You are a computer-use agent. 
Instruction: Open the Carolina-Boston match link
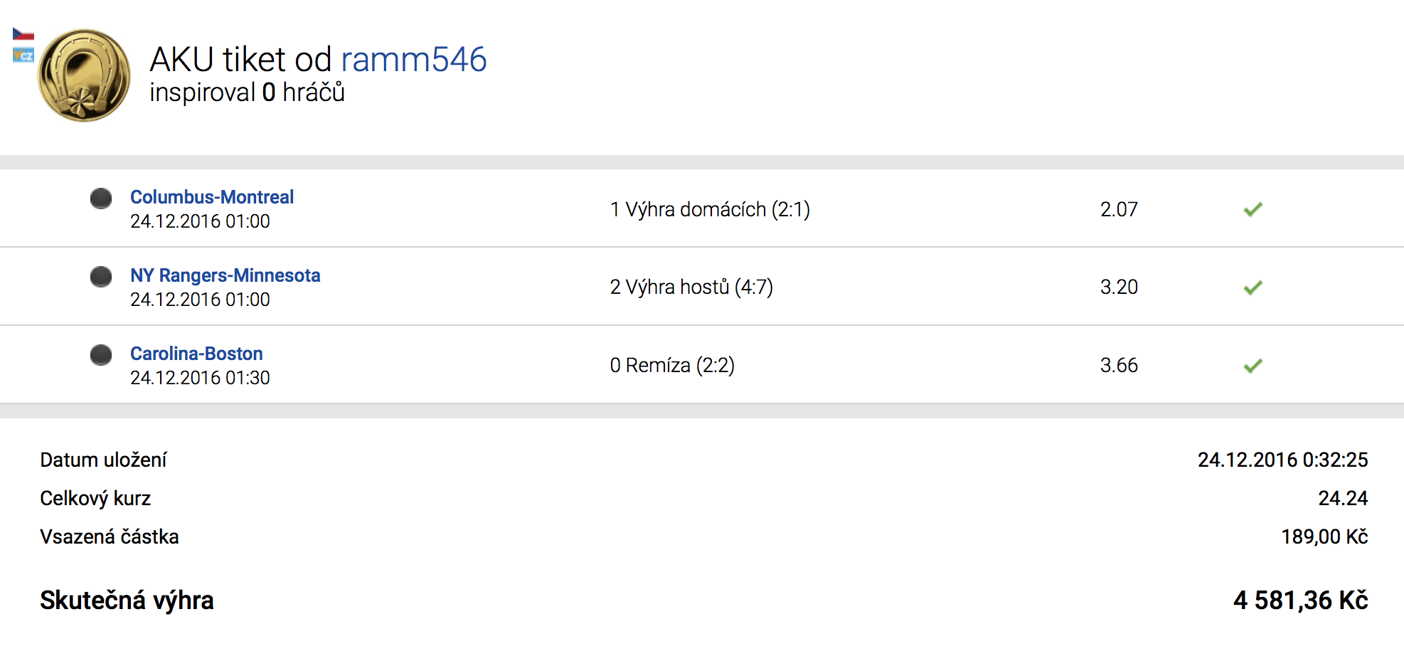(x=196, y=354)
